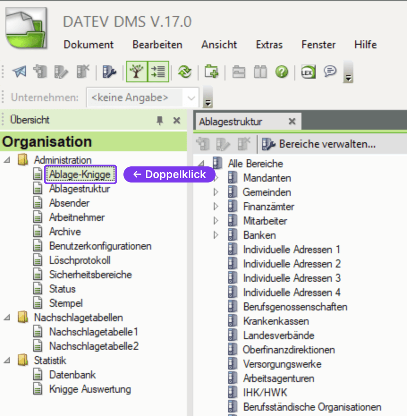Collapse the Statistik folder
This screenshot has height=416, width=407.
(x=7, y=360)
